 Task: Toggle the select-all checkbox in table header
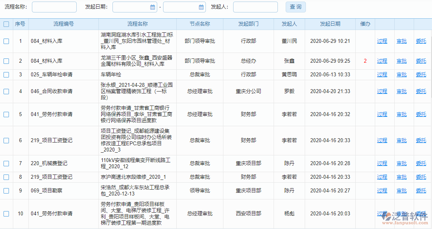pyautogui.click(x=5, y=24)
